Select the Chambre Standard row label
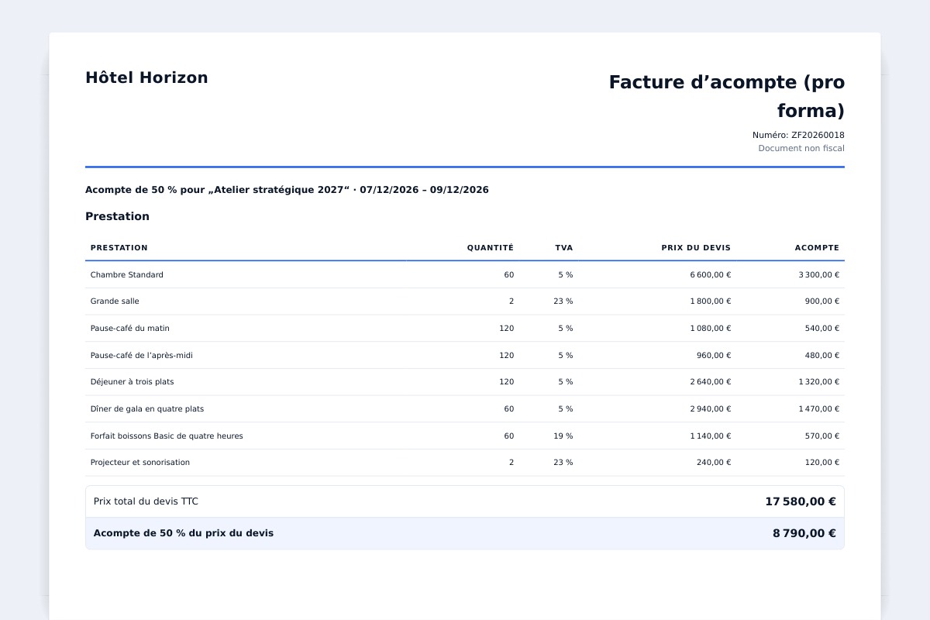The width and height of the screenshot is (930, 620). coord(127,274)
